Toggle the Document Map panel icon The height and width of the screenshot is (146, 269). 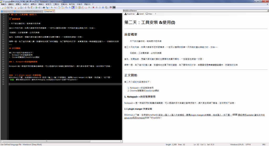coord(79,8)
